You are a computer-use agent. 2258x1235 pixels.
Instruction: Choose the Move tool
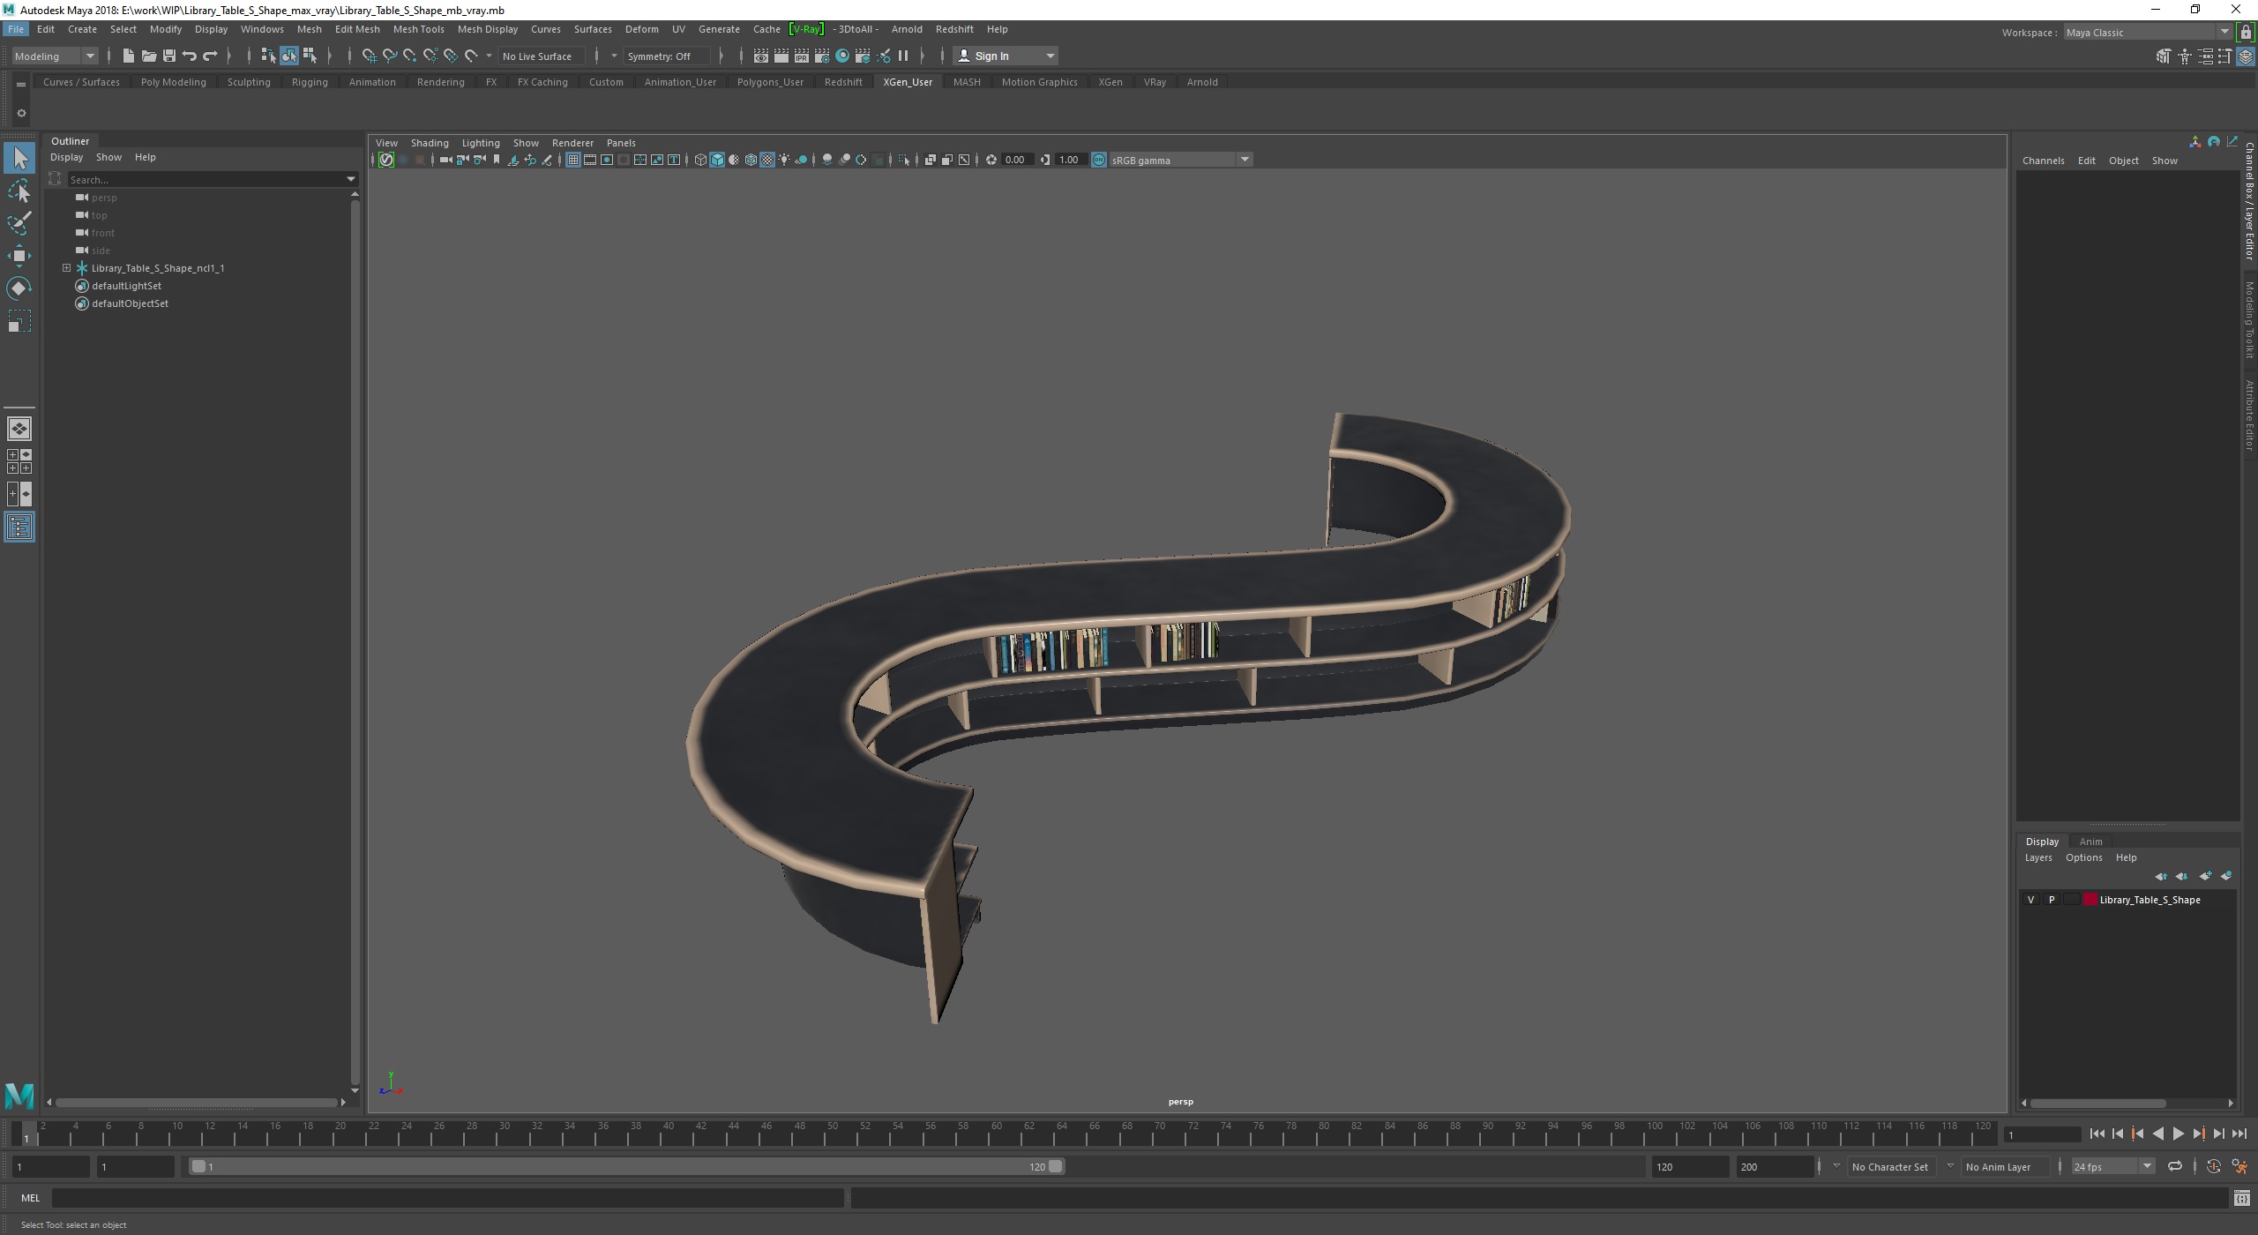pyautogui.click(x=19, y=256)
